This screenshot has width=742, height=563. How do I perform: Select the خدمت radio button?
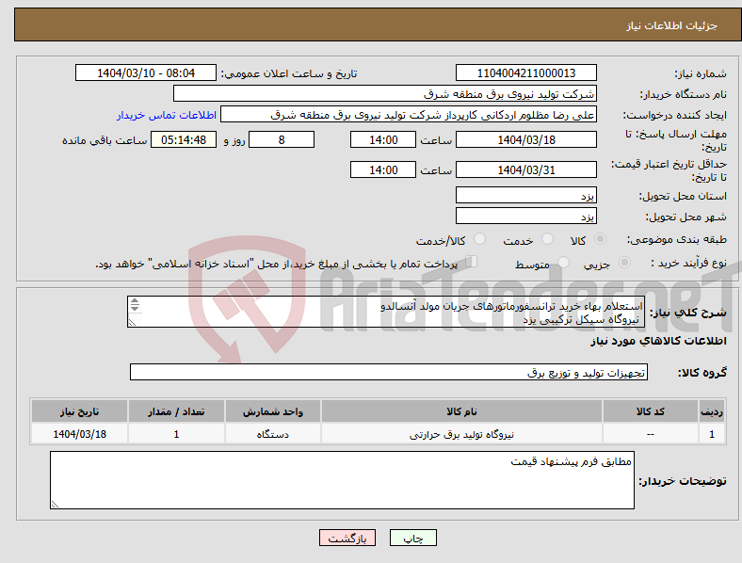[x=547, y=239]
